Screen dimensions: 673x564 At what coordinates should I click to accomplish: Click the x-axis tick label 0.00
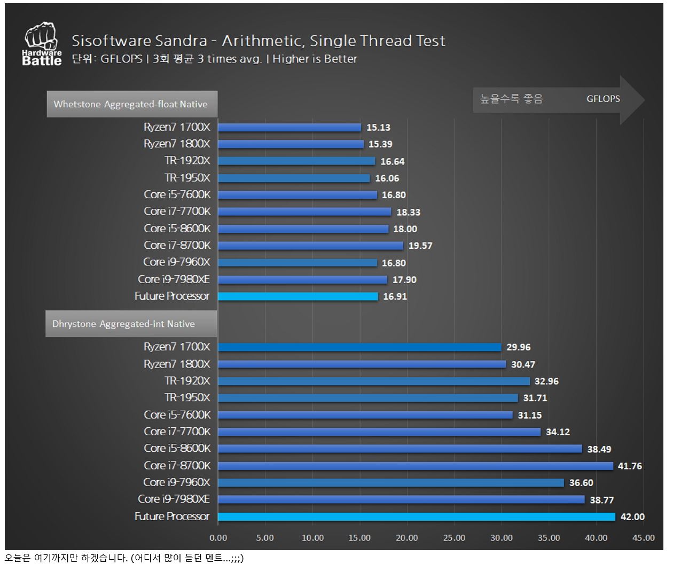point(218,538)
